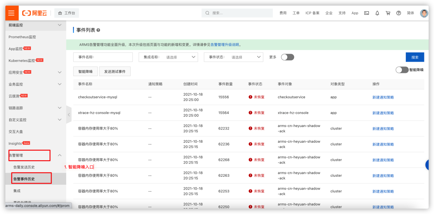Image resolution: width=434 pixels, height=214 pixels.
Task: Click the 事件名称 filter input field
Action: (103, 57)
